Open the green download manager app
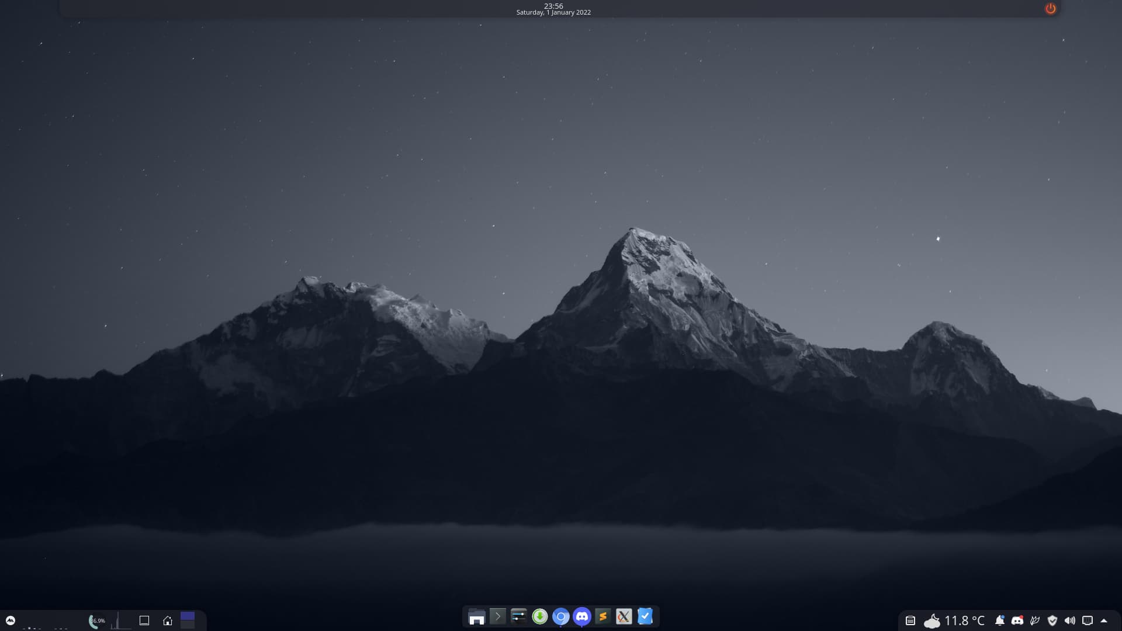 [x=540, y=616]
